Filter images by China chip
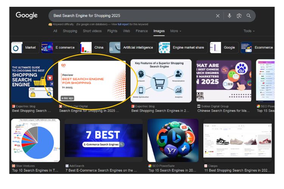The width and height of the screenshot is (284, 189). 94,47
